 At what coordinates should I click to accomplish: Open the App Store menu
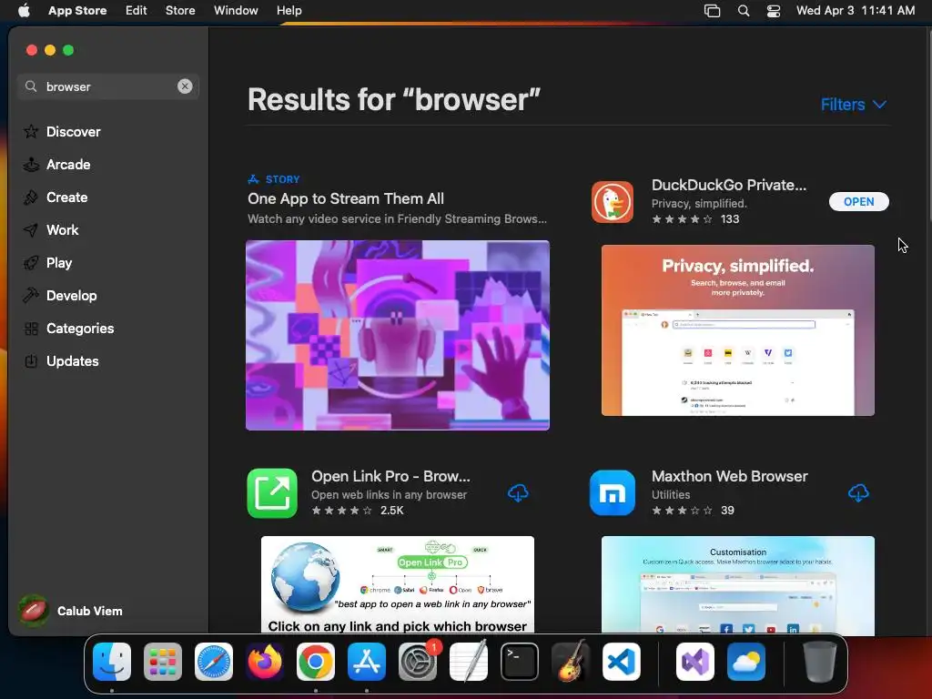click(77, 11)
